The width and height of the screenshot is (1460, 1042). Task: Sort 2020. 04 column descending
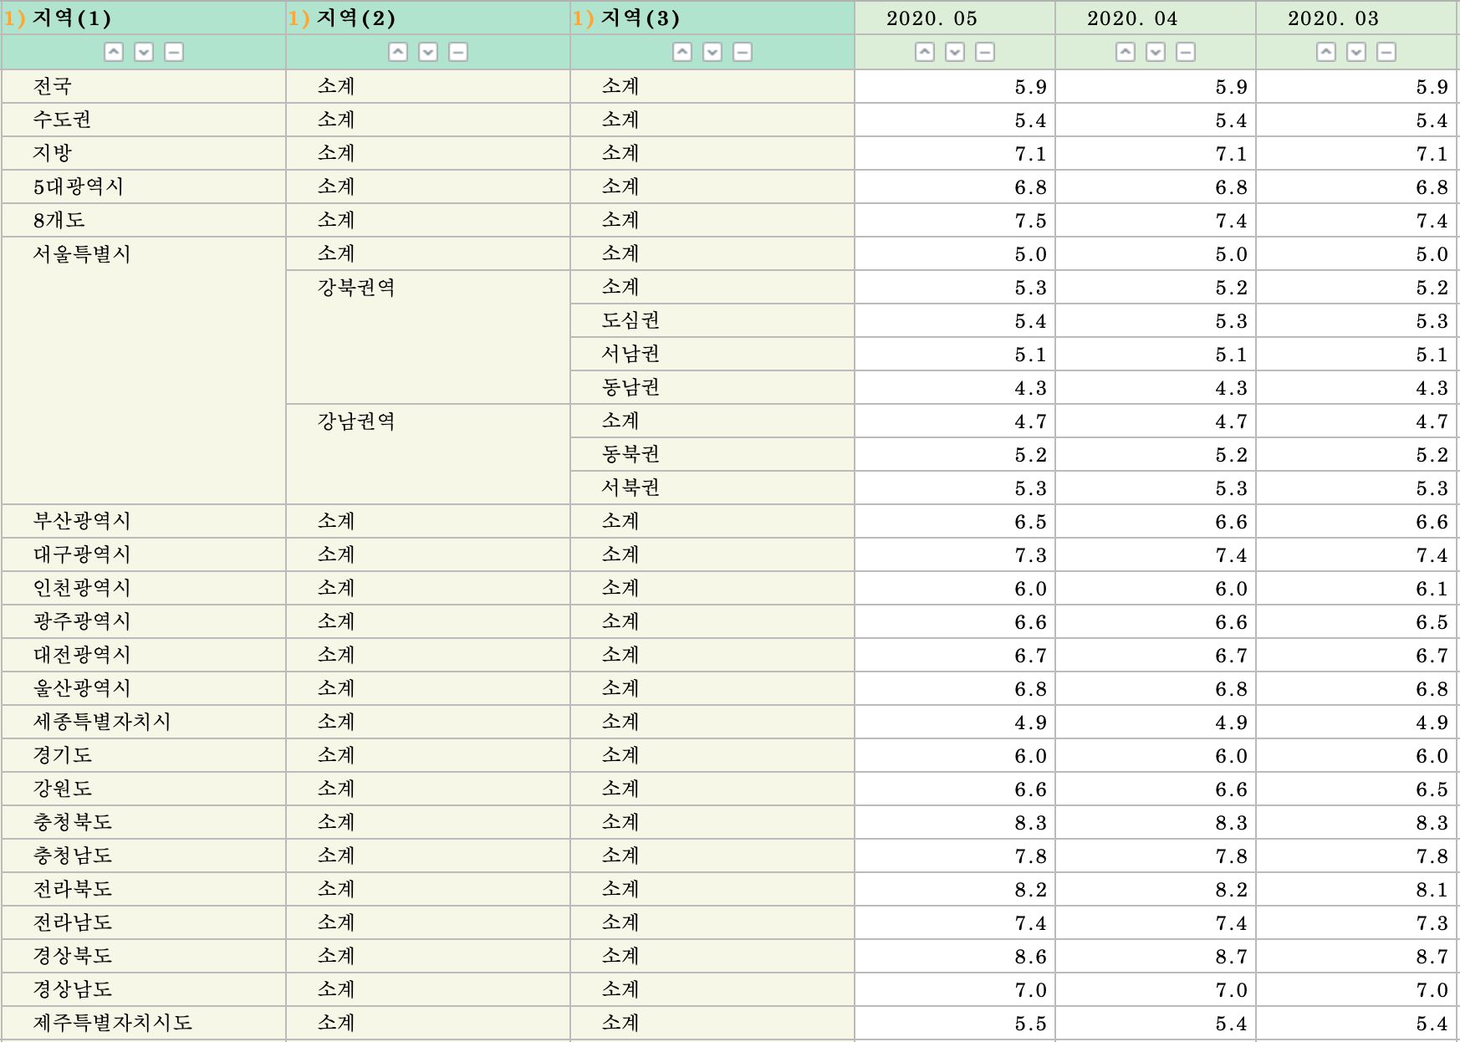[x=1156, y=52]
